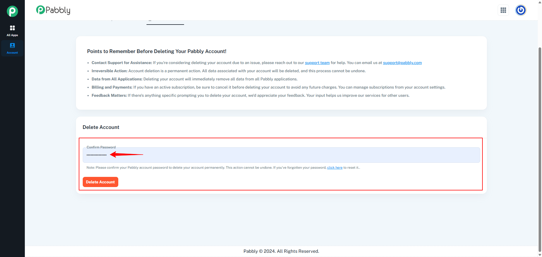The image size is (542, 257).
Task: Click the page vertical scrollbar thumb
Action: pyautogui.click(x=540, y=150)
